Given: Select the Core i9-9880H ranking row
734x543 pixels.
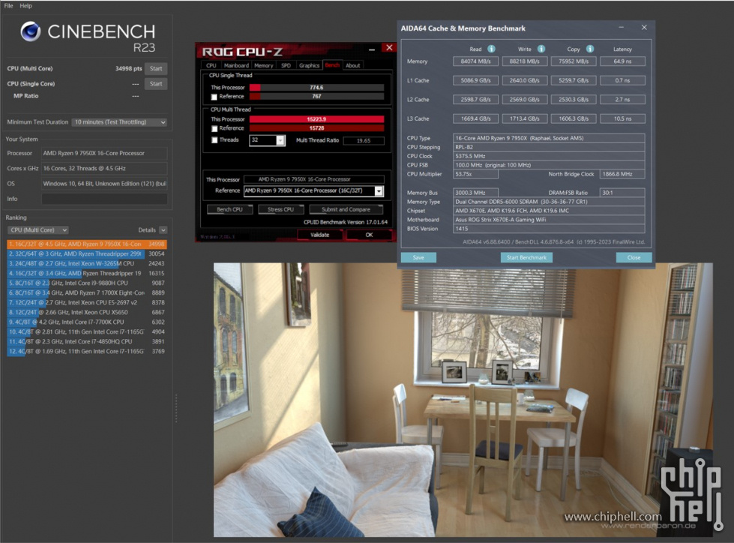Looking at the screenshot, I should pos(87,283).
